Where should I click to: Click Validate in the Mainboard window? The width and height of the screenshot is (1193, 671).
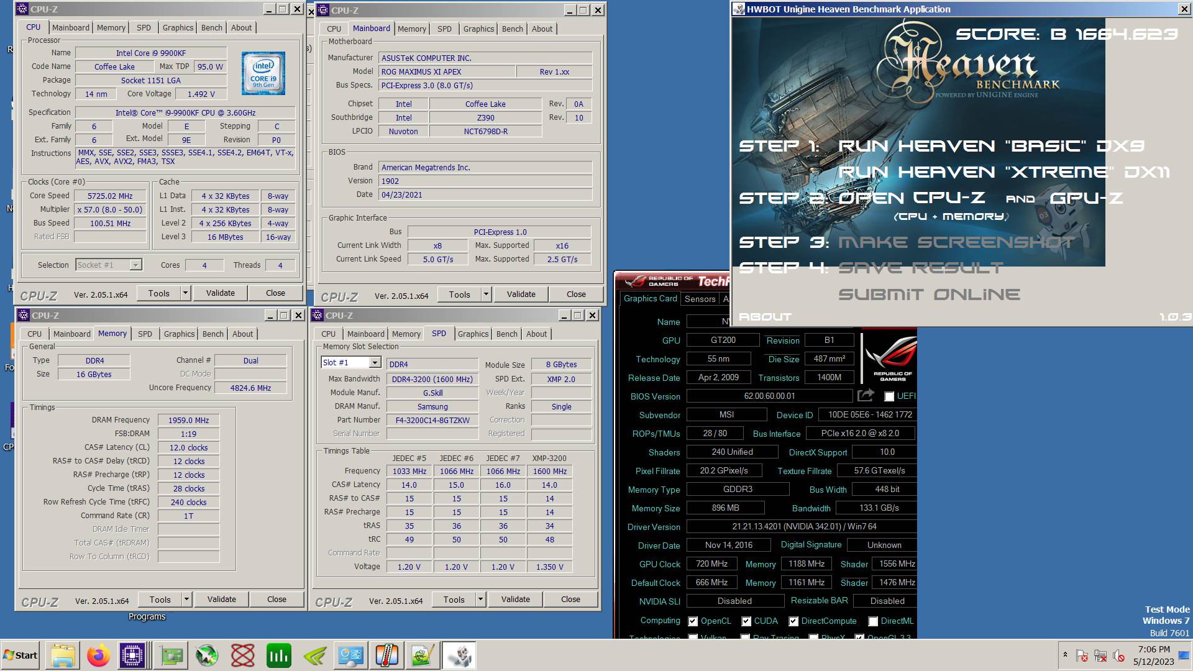tap(521, 294)
